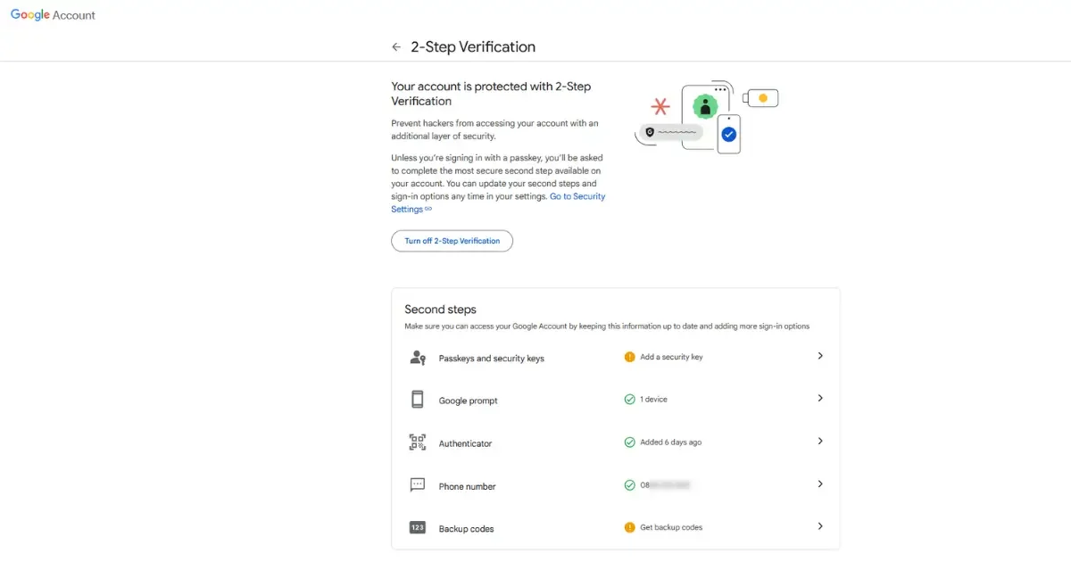Click the 2-Step Verification illustration
1071x562 pixels.
click(707, 117)
